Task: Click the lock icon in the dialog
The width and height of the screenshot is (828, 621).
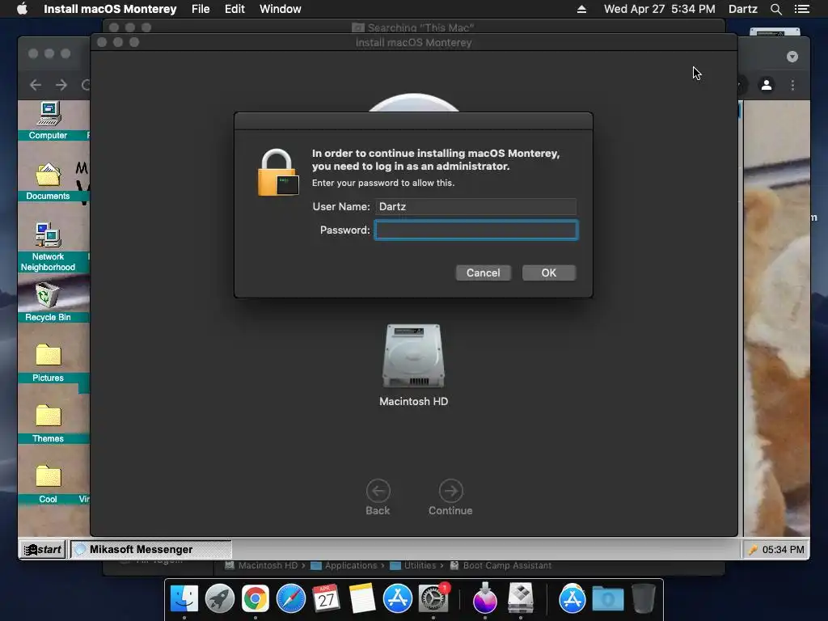Action: pyautogui.click(x=278, y=173)
